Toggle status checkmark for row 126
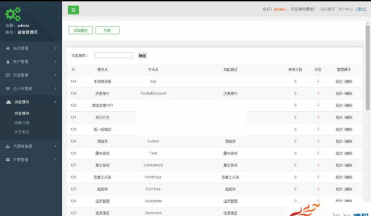 [x=318, y=177]
